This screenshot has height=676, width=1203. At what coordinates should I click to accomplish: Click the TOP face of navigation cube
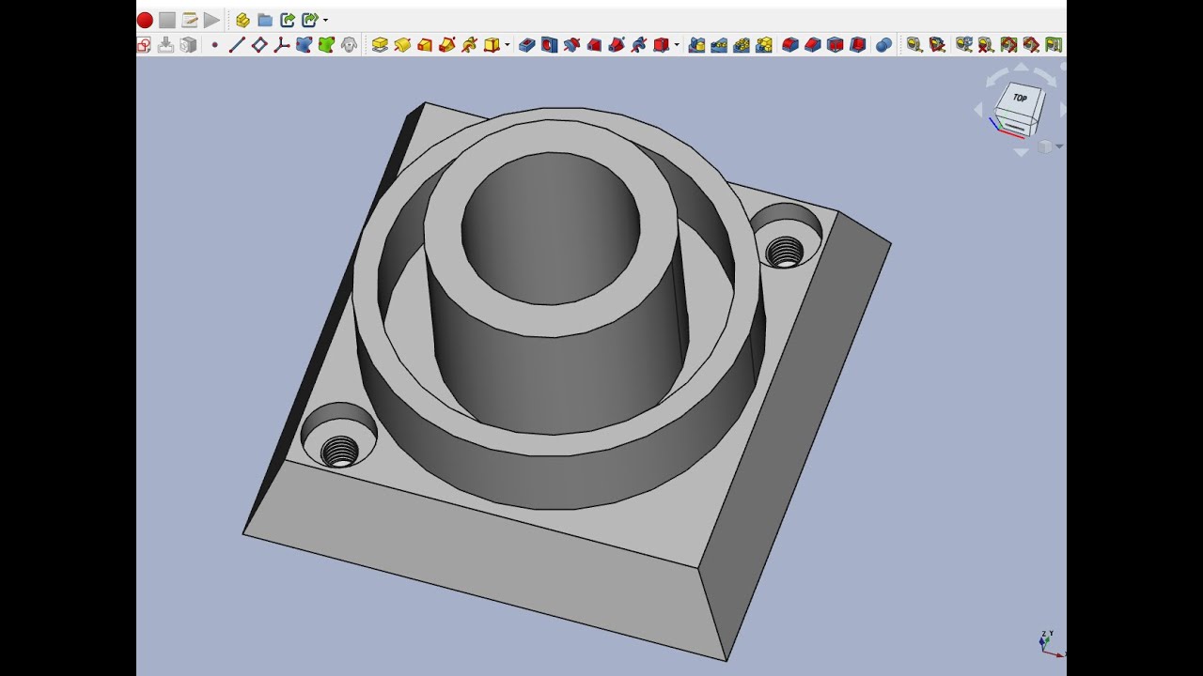pos(1021,98)
